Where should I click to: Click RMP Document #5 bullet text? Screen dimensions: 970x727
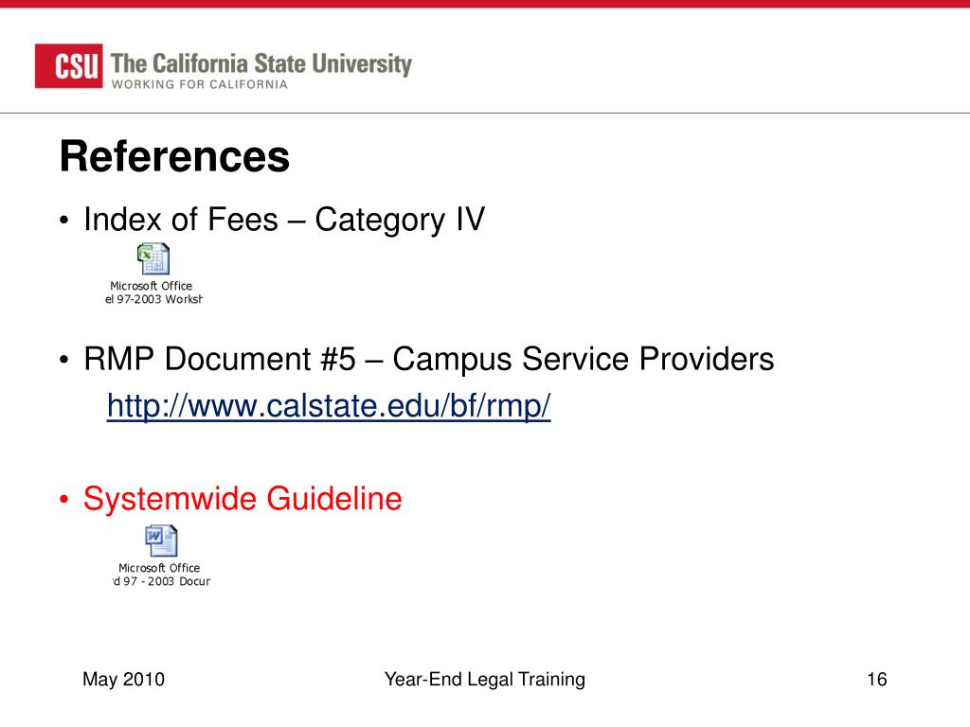[429, 359]
